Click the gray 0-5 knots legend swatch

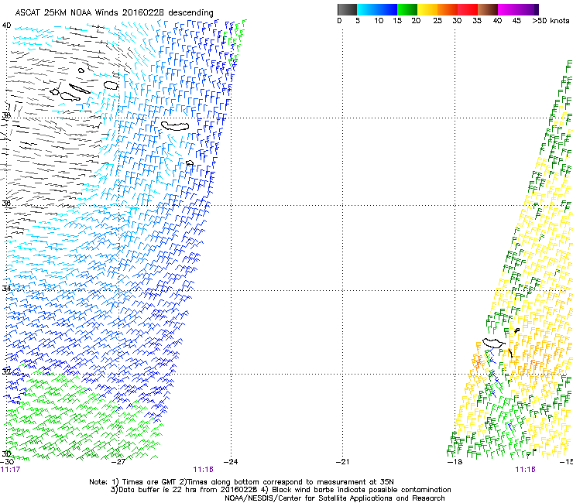click(347, 9)
